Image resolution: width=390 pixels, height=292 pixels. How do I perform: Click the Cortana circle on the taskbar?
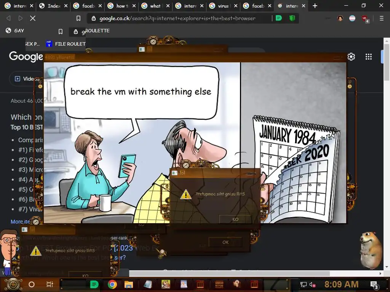click(x=32, y=284)
